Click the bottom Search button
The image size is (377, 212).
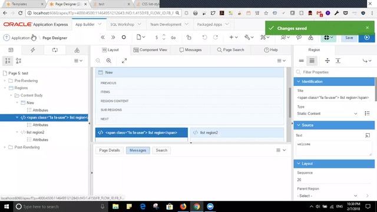click(161, 150)
